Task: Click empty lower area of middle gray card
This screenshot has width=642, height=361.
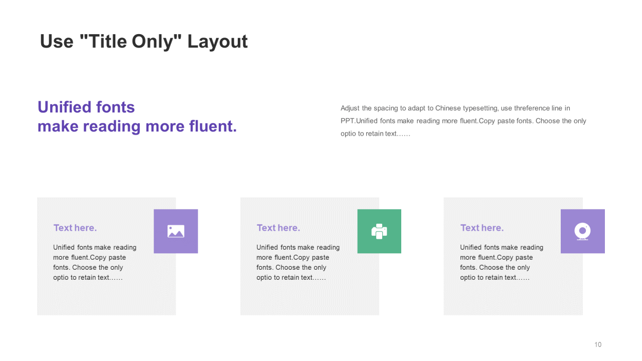Action: point(309,300)
